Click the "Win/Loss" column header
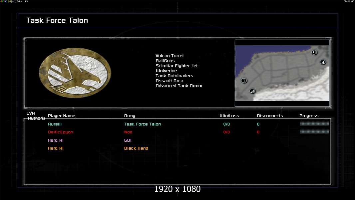Screen dimensions: 355x200 229,116
